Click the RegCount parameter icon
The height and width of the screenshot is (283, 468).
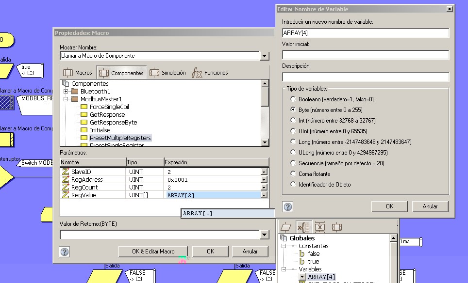pos(66,187)
